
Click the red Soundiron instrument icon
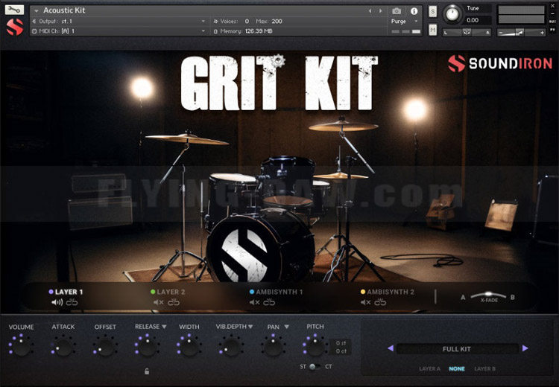pos(15,27)
